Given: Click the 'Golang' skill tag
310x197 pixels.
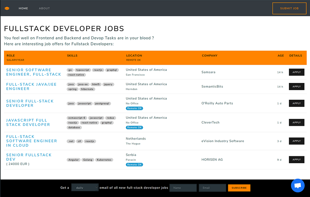Looking at the screenshot, I should [88, 160].
